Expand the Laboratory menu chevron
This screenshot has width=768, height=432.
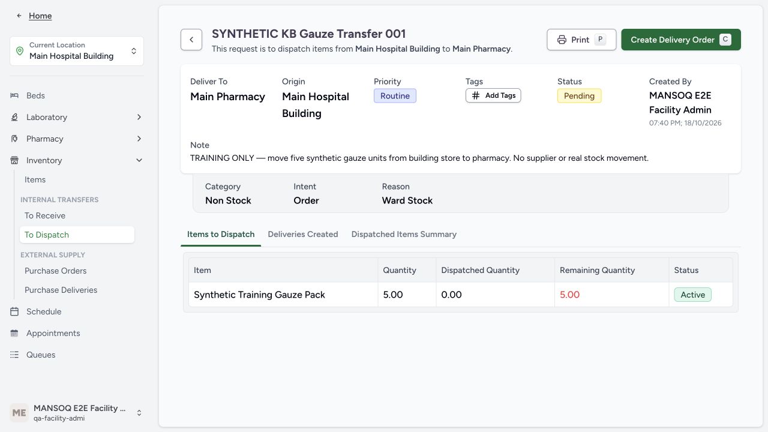pos(139,117)
